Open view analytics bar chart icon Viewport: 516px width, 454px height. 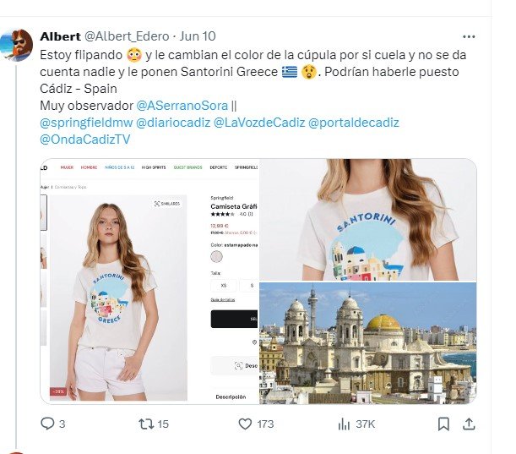(x=344, y=424)
